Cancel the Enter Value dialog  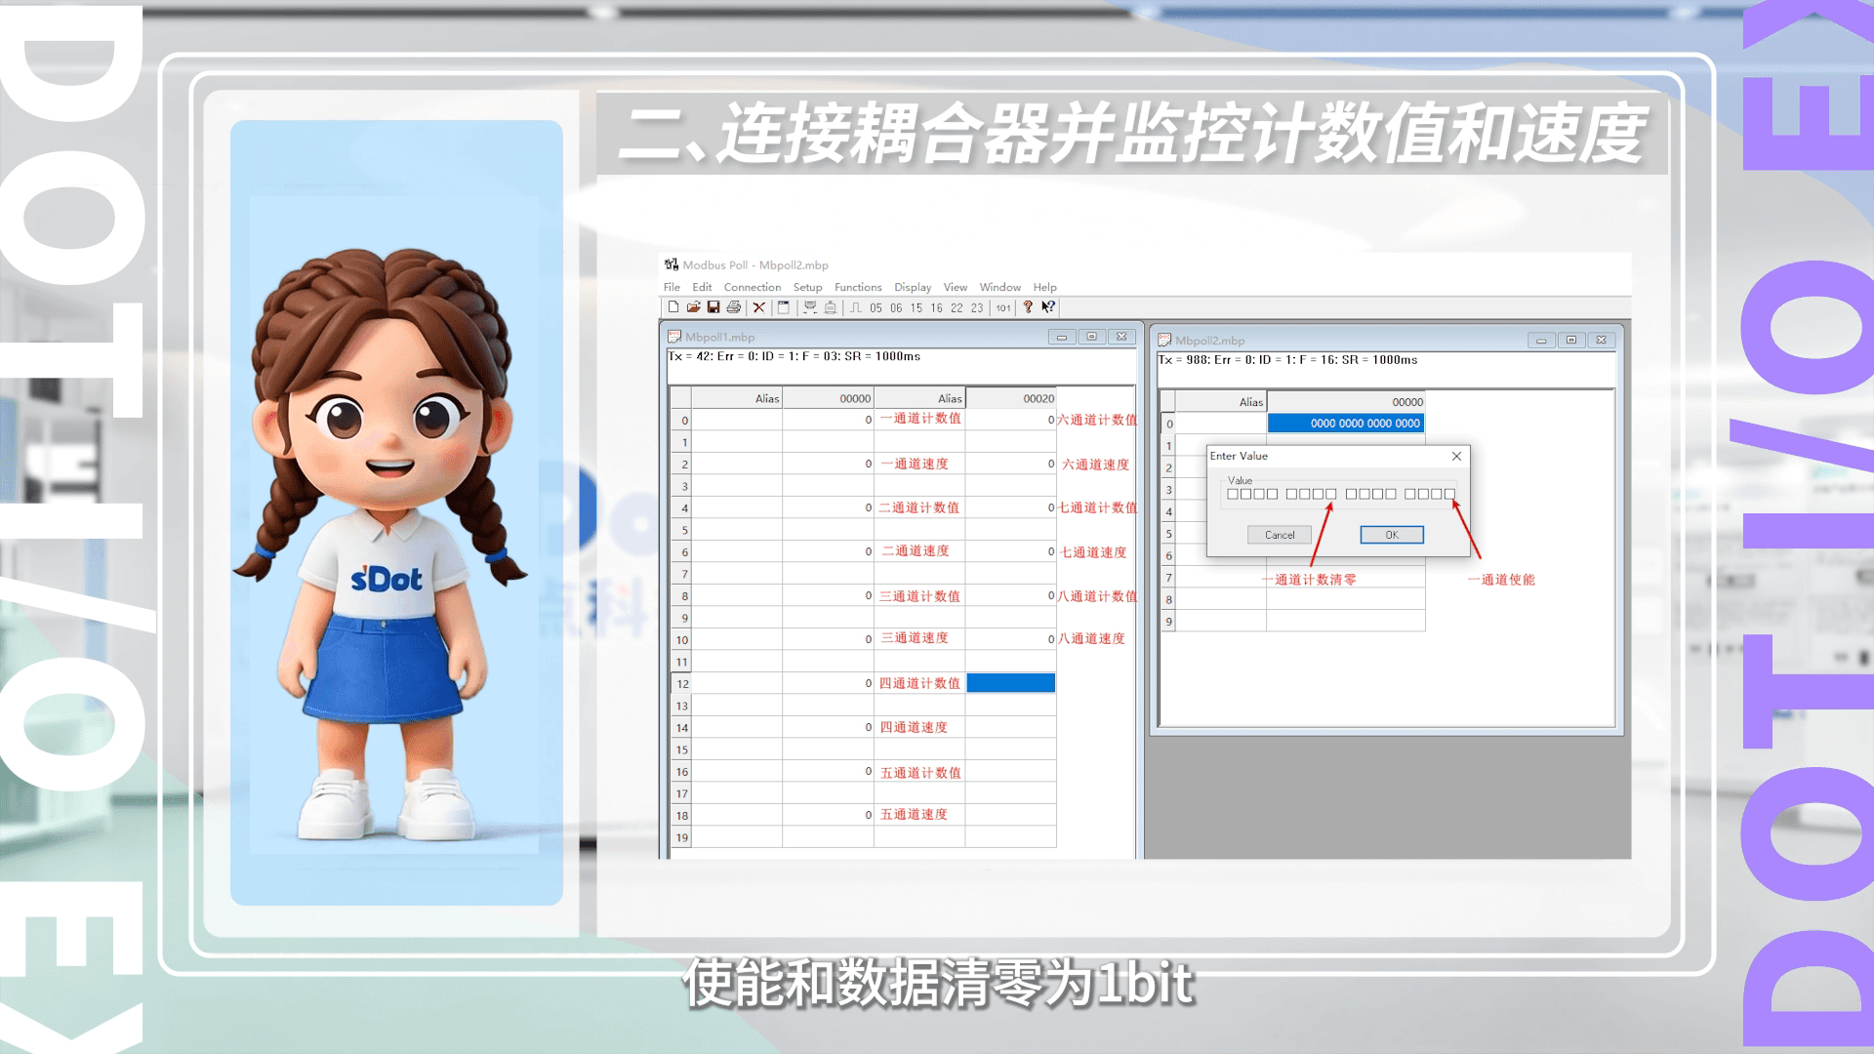coord(1281,536)
